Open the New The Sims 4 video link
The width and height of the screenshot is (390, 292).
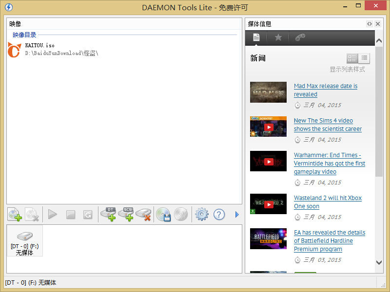tap(328, 125)
